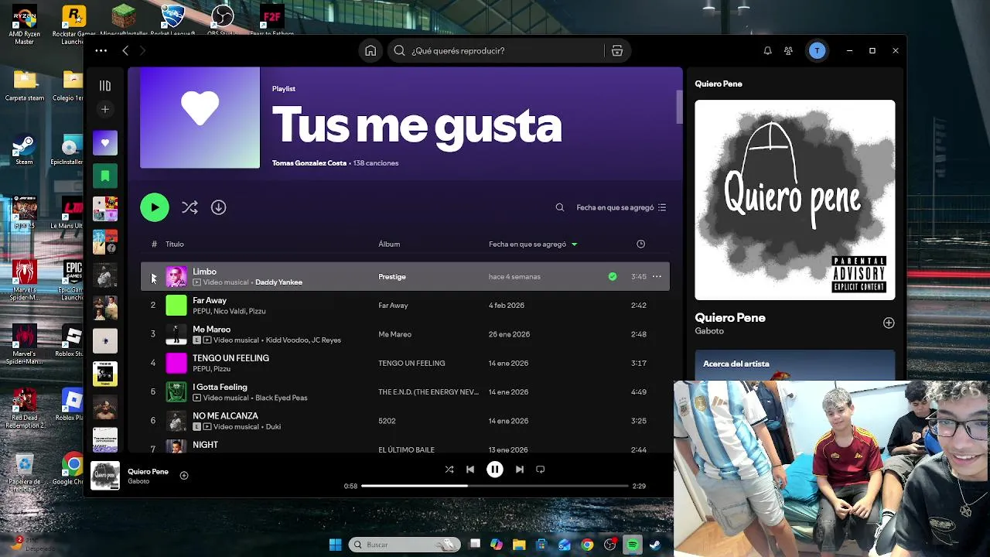Click taskbar Buscar search box
The height and width of the screenshot is (557, 990).
(x=405, y=545)
